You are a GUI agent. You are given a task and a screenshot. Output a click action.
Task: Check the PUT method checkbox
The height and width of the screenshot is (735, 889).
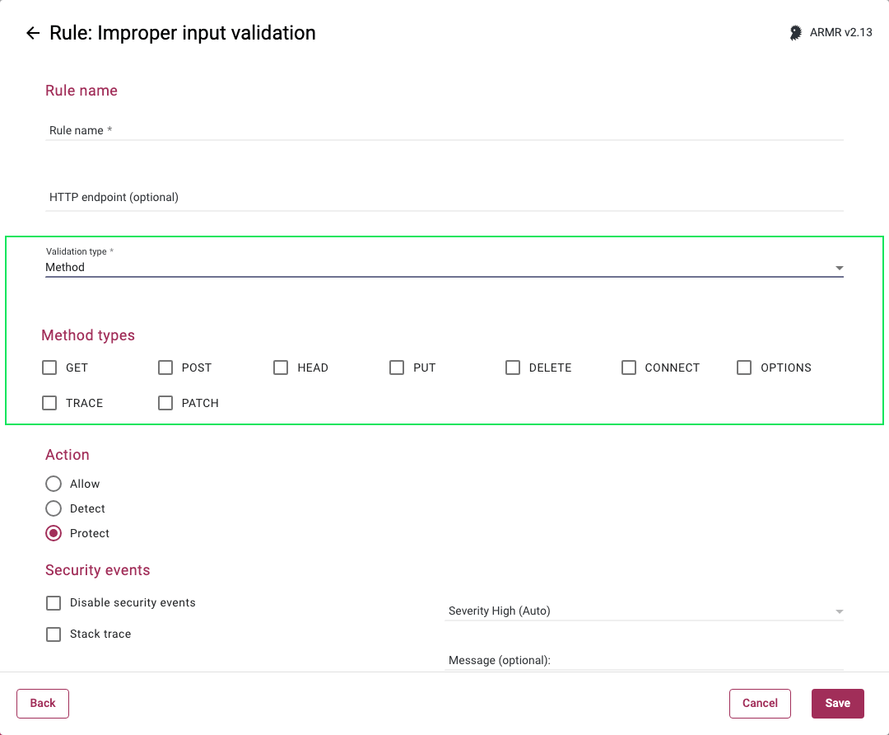click(397, 367)
